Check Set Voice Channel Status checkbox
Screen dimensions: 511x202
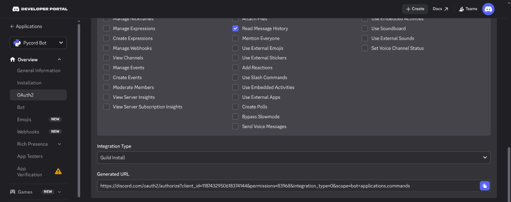[x=365, y=48]
